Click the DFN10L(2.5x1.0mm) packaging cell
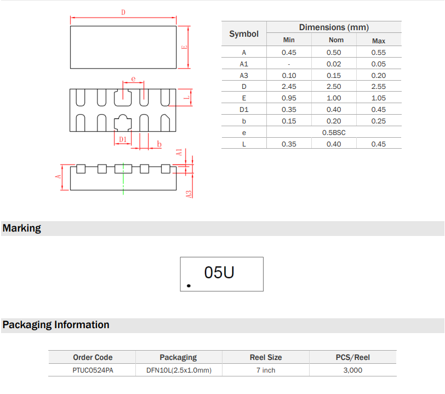 coord(178,370)
